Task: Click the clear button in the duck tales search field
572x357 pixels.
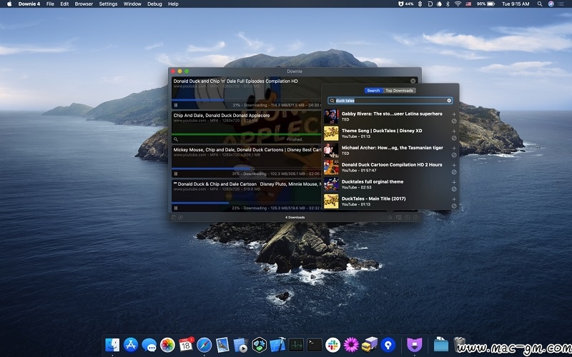Action: coord(449,101)
